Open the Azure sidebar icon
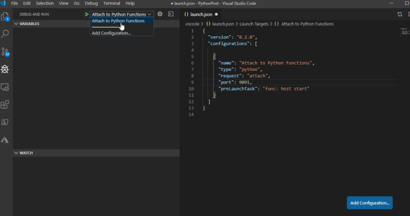 pos(5,140)
